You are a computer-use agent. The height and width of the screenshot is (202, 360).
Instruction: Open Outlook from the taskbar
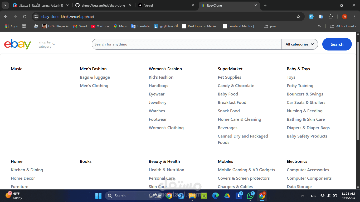181,196
